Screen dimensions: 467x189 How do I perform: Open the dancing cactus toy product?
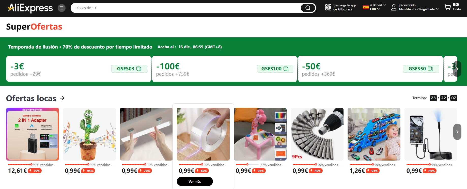89,134
